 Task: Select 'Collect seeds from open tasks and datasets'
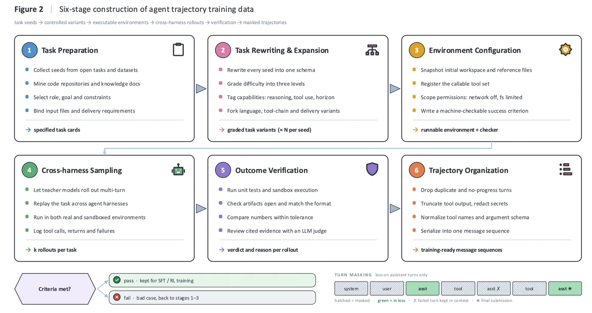click(86, 70)
